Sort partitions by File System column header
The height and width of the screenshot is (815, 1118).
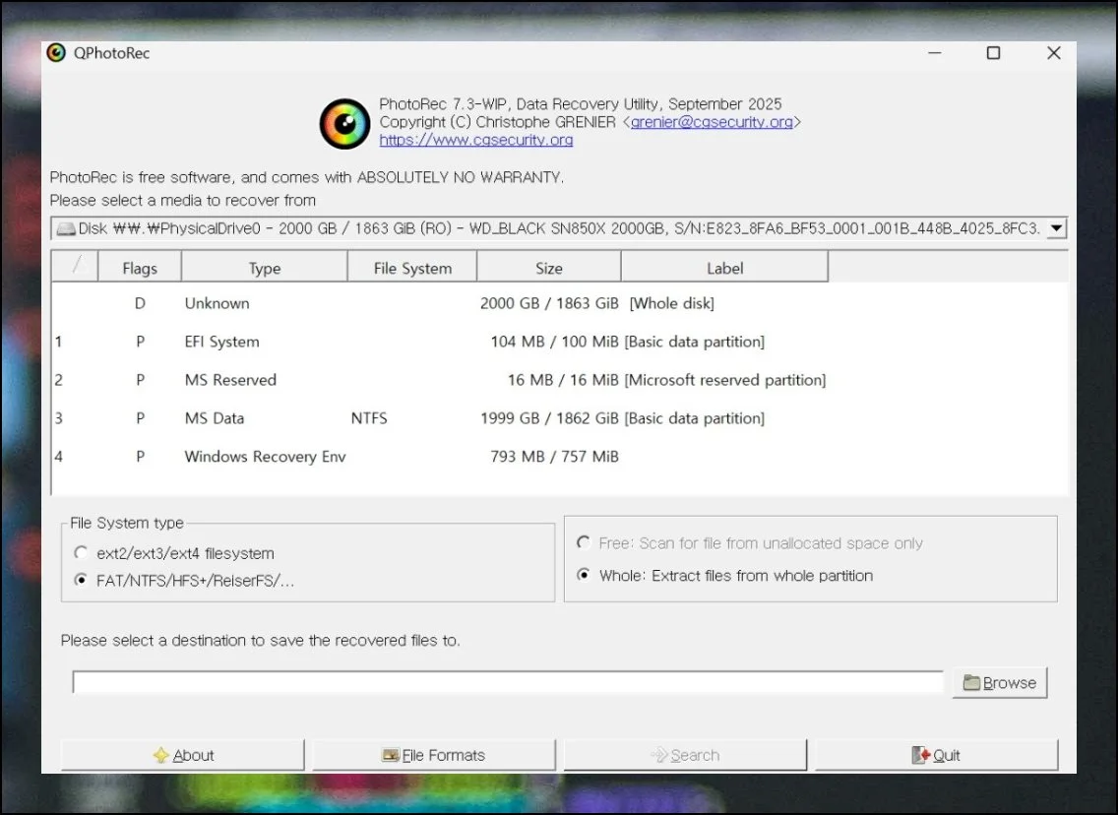(412, 268)
